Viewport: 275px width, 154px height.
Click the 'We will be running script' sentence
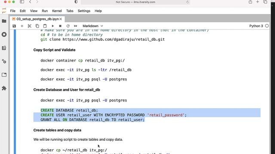(78, 139)
